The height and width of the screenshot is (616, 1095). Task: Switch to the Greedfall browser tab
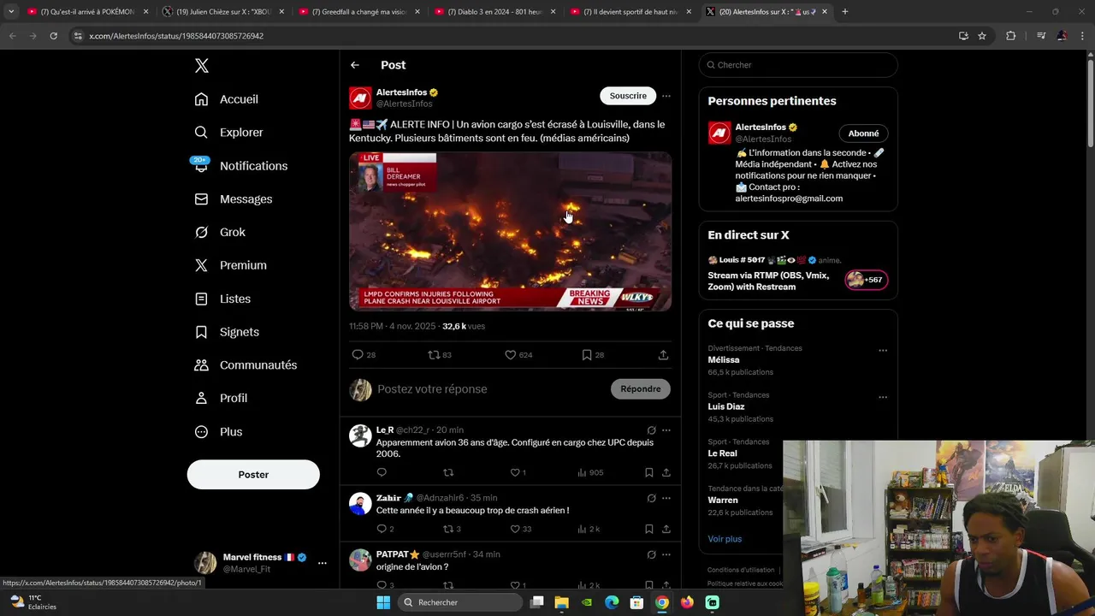(x=358, y=12)
